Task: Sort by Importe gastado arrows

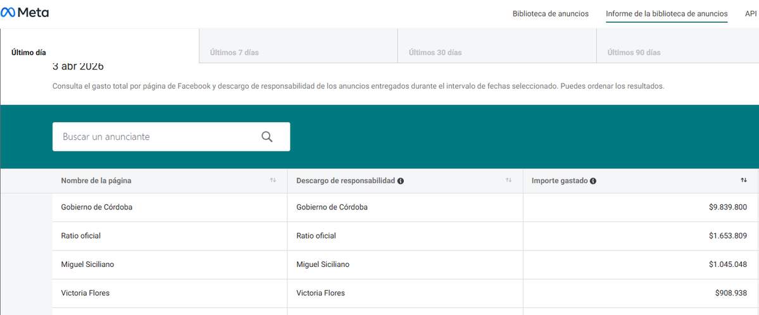Action: click(x=744, y=180)
